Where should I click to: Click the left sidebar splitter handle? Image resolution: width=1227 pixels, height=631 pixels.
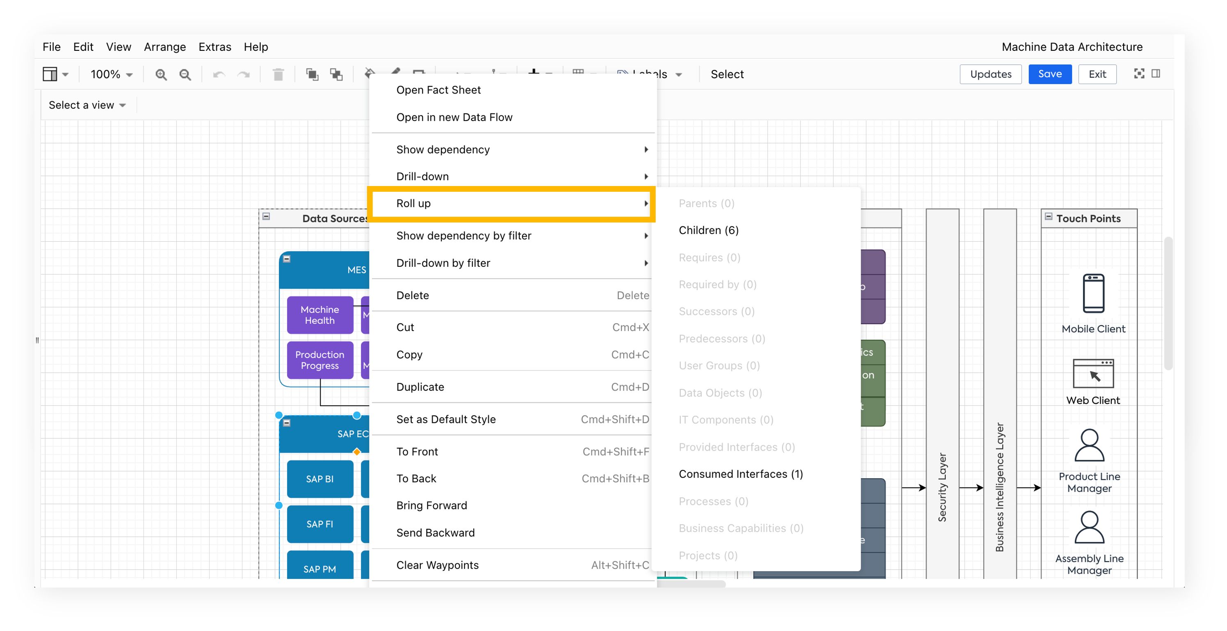pos(37,340)
